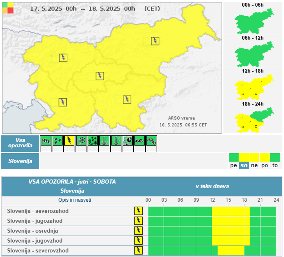Switch to the 'pe' day tab
The height and width of the screenshot is (257, 284).
click(234, 165)
